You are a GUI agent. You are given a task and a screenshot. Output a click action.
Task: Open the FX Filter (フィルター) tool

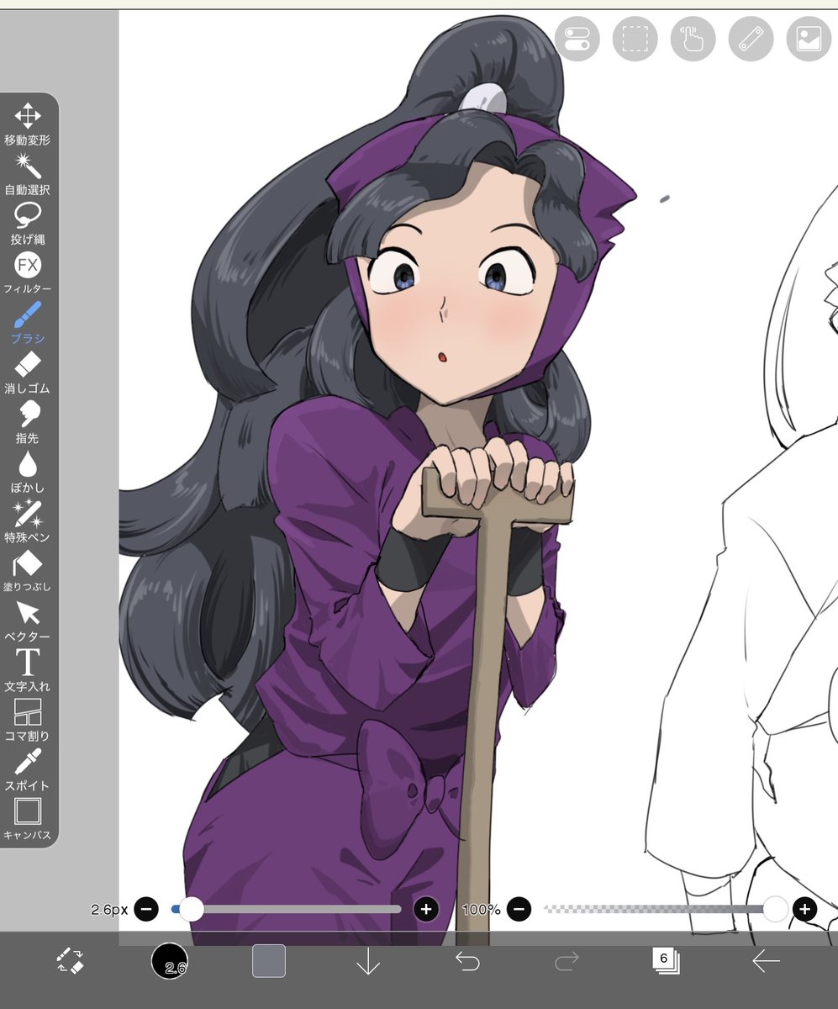[28, 273]
